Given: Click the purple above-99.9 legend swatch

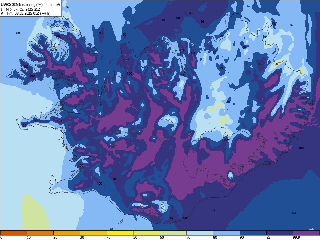Looking at the screenshot, I should pyautogui.click(x=306, y=233).
